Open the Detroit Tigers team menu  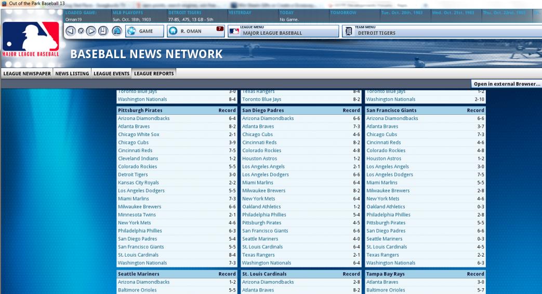[x=442, y=31]
